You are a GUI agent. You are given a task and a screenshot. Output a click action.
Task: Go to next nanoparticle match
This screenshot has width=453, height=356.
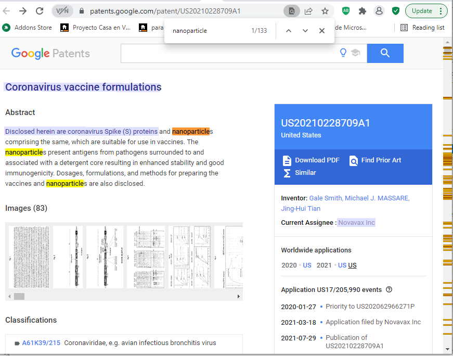coord(305,31)
